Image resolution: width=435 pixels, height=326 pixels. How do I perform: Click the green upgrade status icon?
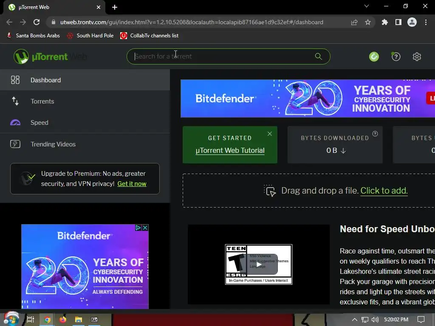[374, 56]
